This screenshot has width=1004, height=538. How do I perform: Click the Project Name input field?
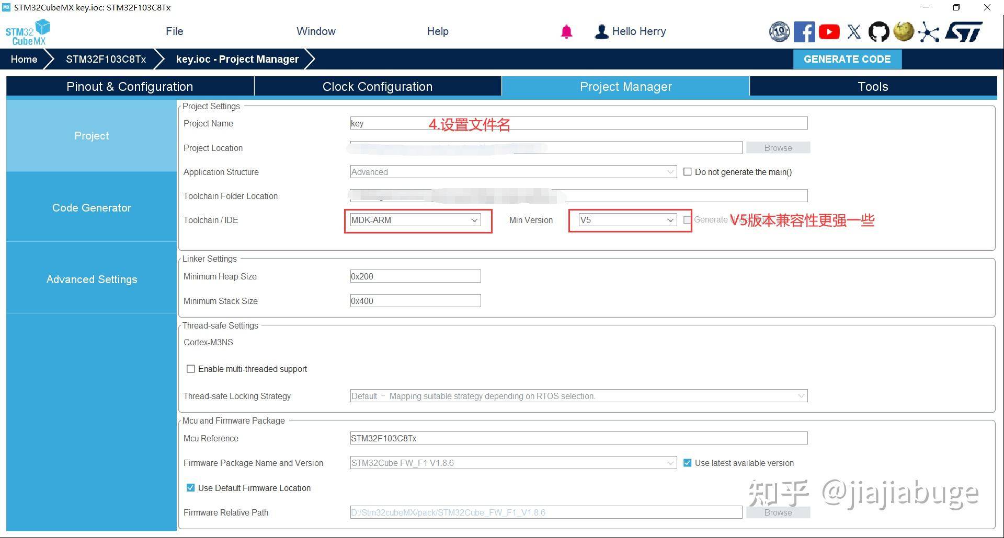click(579, 123)
